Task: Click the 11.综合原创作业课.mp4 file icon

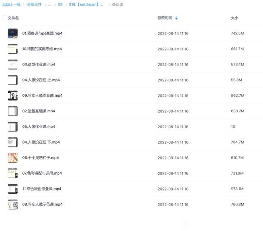Action: 13,189
